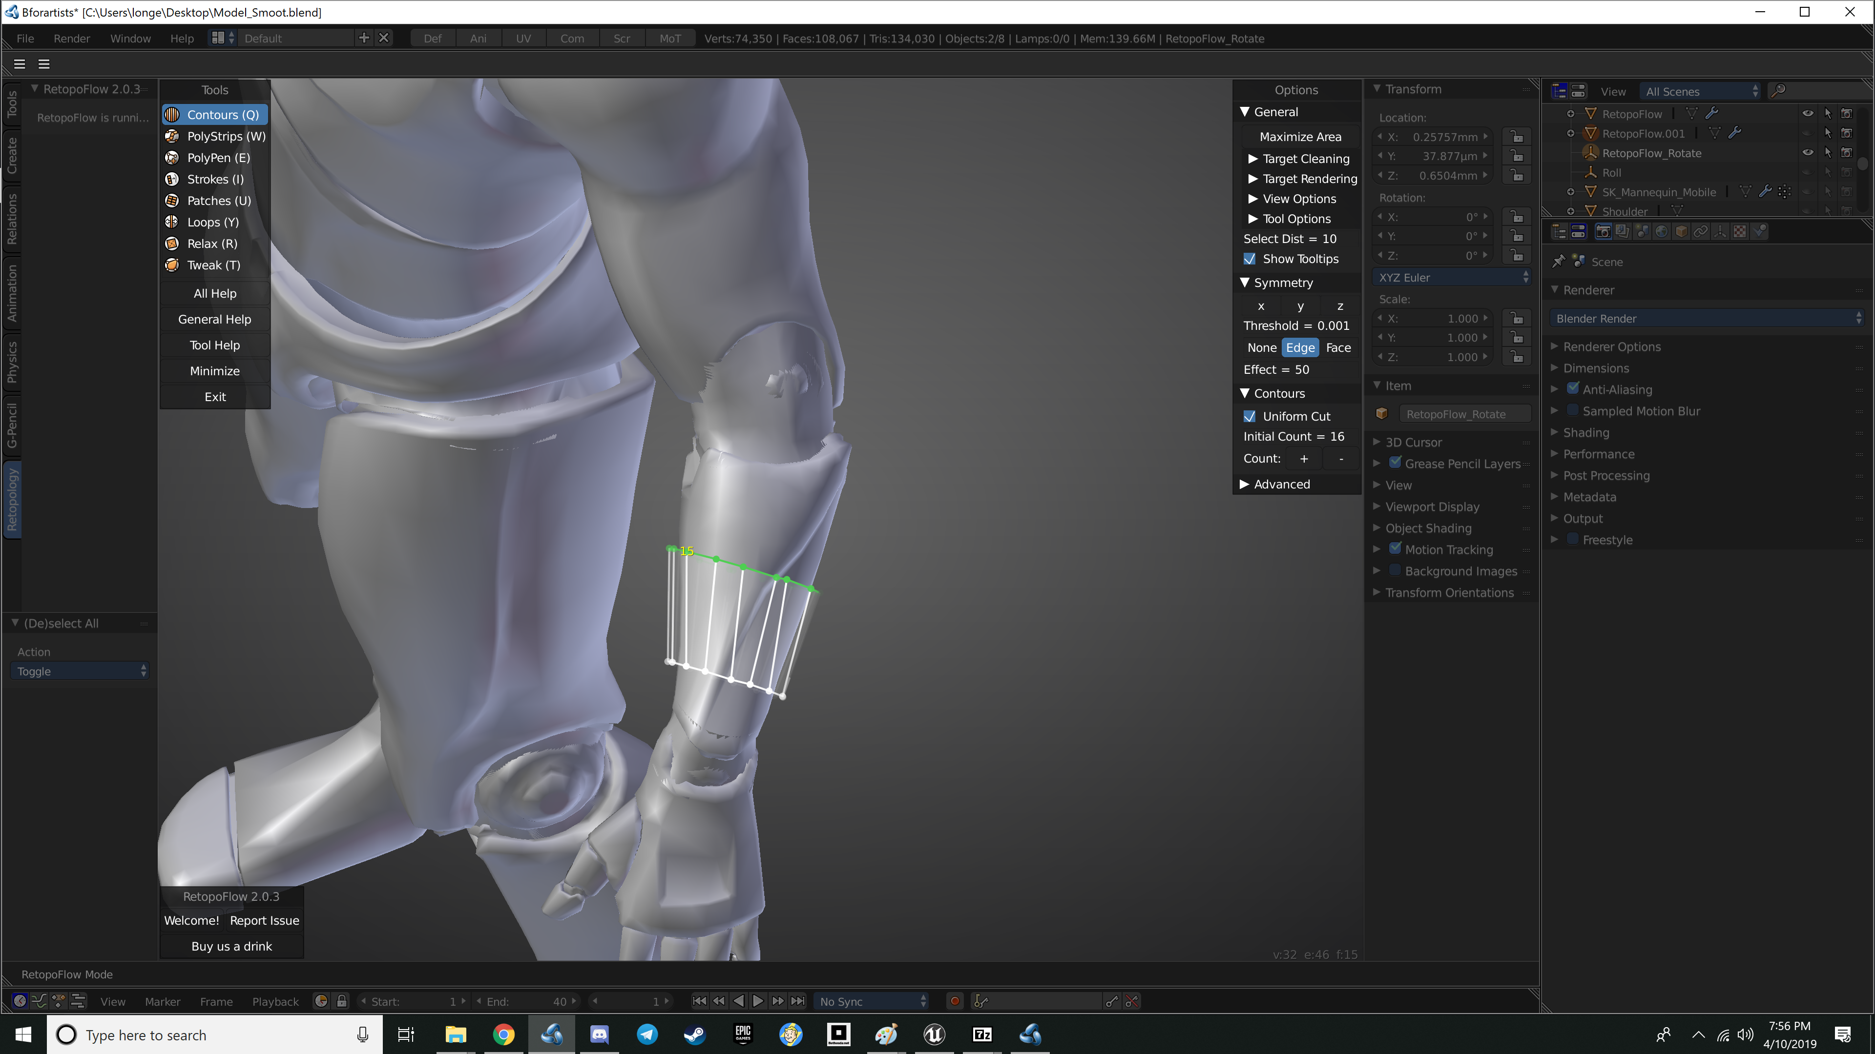Disable Show Tooltips in the Options panel

click(1250, 259)
